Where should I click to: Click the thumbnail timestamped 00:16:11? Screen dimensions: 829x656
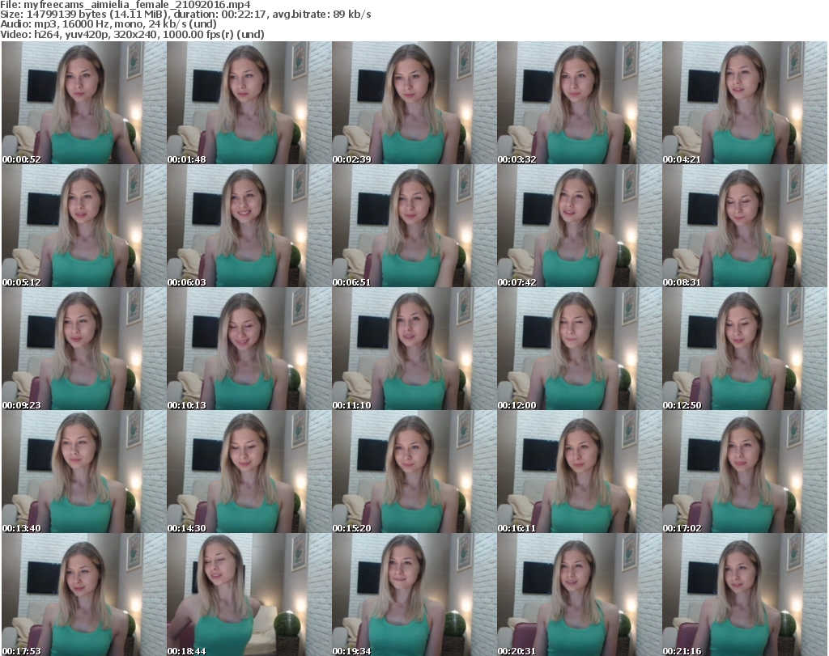tap(580, 472)
